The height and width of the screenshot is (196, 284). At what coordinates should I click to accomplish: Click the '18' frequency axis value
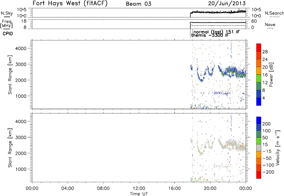click(23, 21)
